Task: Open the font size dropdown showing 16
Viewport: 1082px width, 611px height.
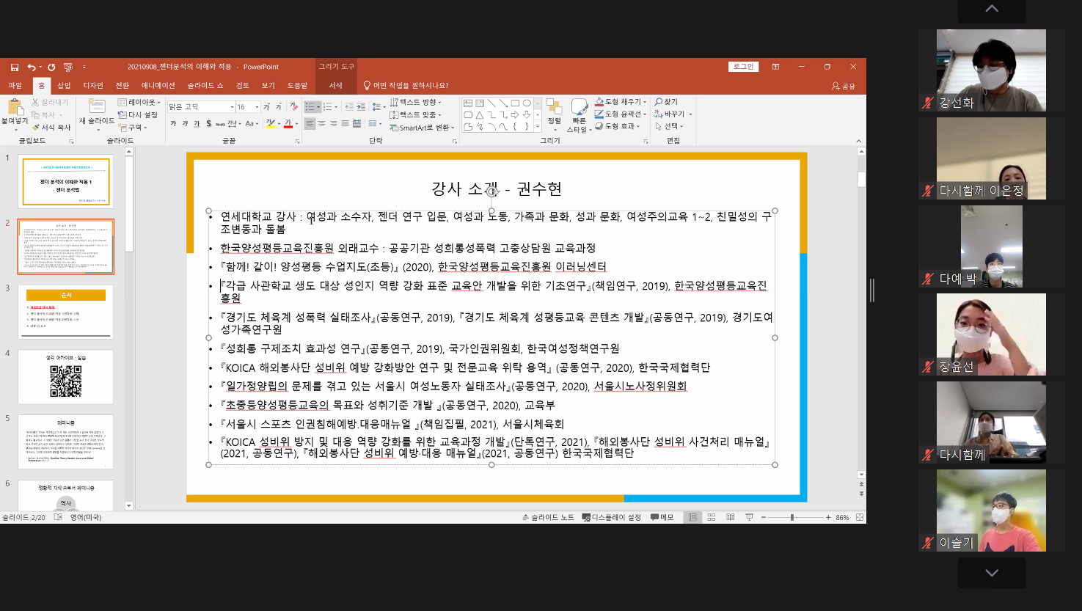Action: click(x=257, y=107)
